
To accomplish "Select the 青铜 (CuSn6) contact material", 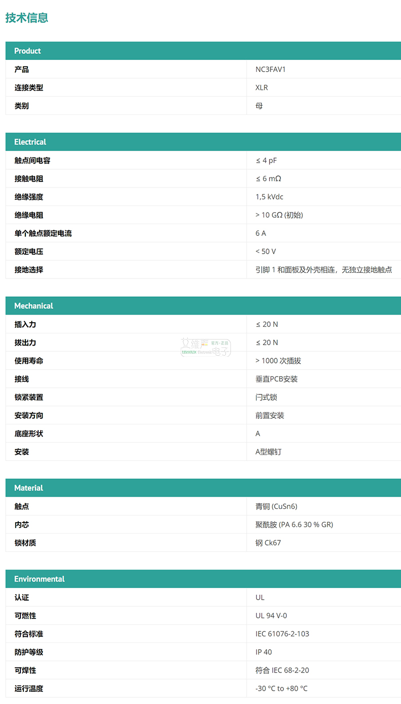I will pyautogui.click(x=276, y=506).
